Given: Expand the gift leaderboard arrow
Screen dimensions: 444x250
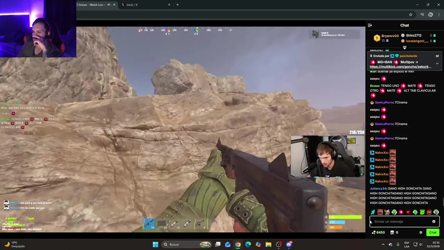Looking at the screenshot, I should 404,48.
